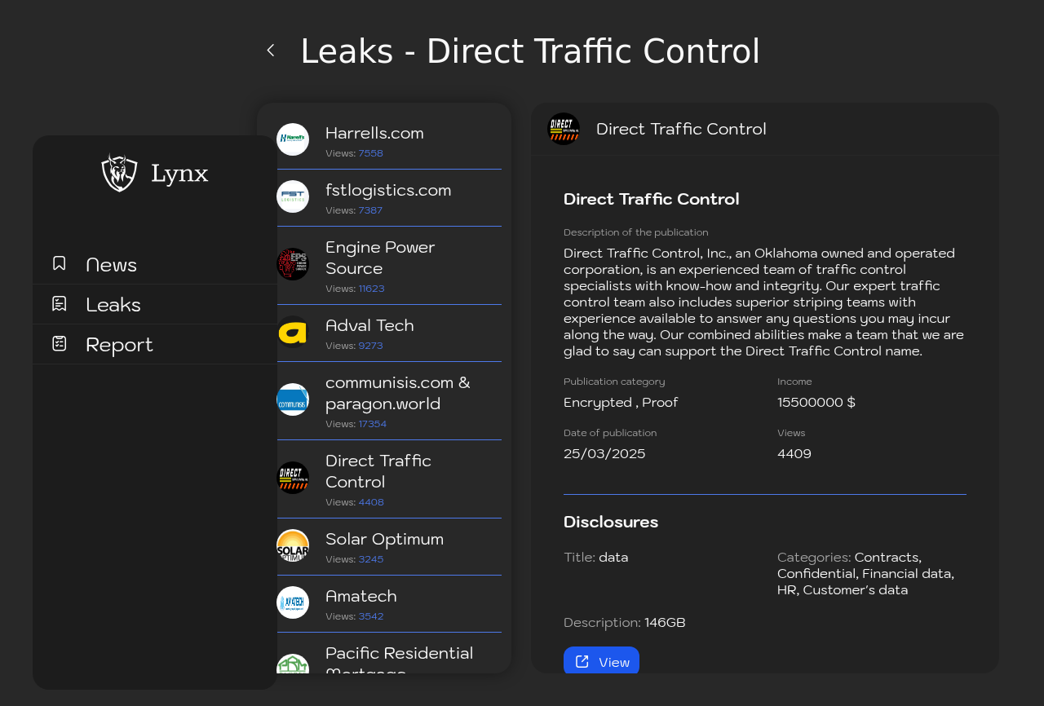The width and height of the screenshot is (1044, 706).
Task: Click the disclosure Title: data text
Action: pyautogui.click(x=596, y=558)
